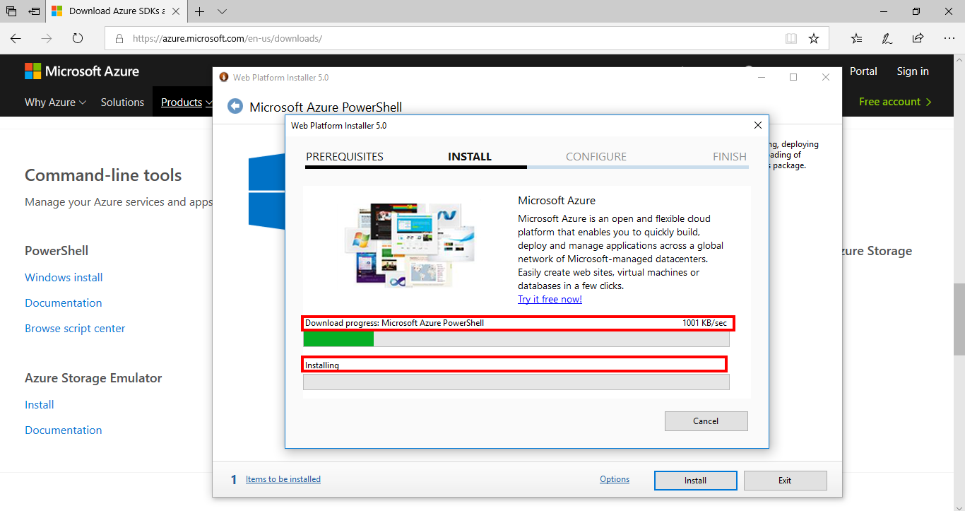The image size is (965, 511).
Task: Click the Microsoft Azure logo
Action: pyautogui.click(x=82, y=71)
